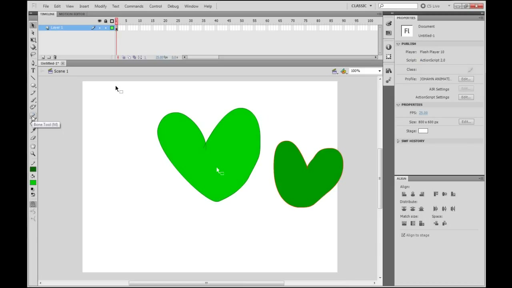Screen dimensions: 512x288
Task: Click the New Folder icon in timeline
Action: click(49, 57)
